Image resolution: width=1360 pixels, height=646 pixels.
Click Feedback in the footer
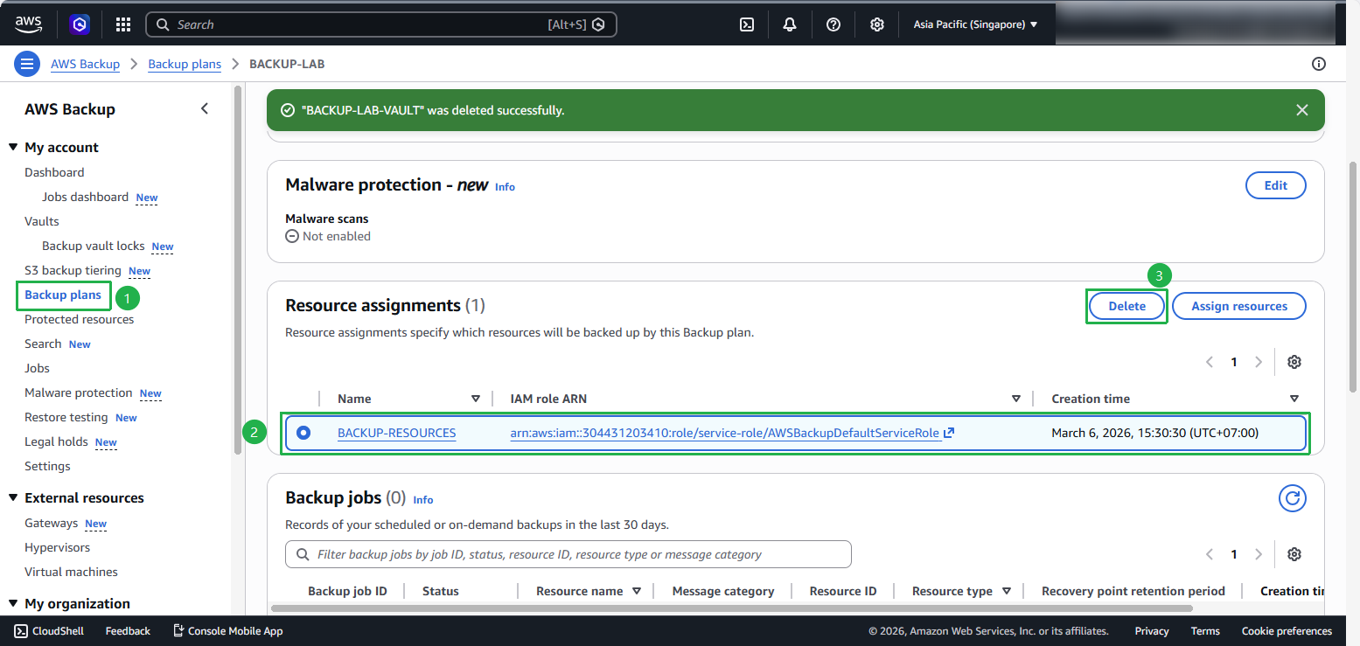click(128, 631)
